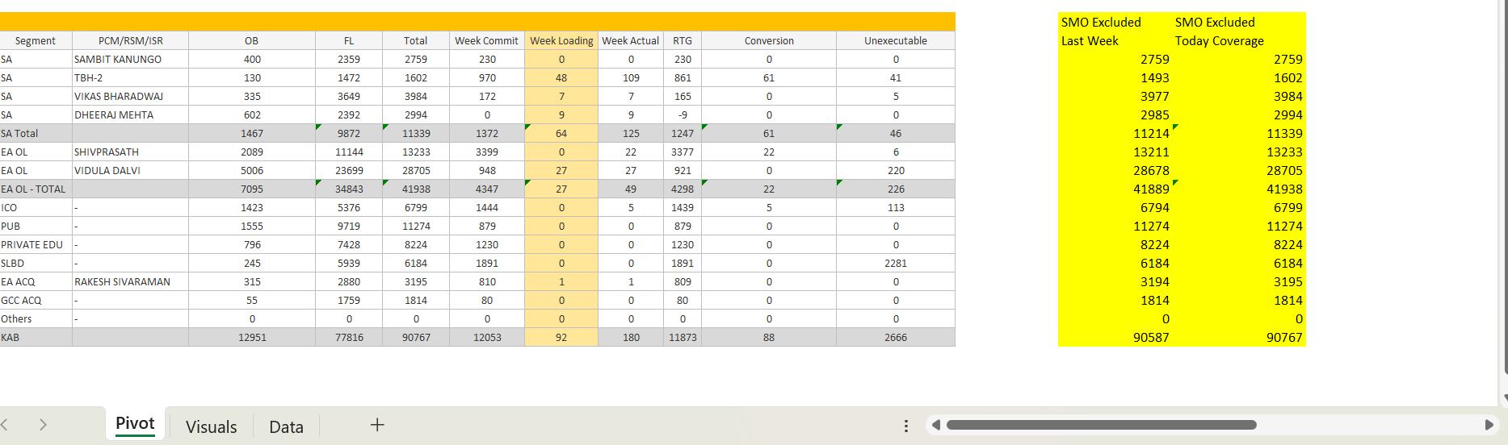Click the horizontal scrollbar right arrow
This screenshot has height=445, width=1508.
tap(1489, 425)
